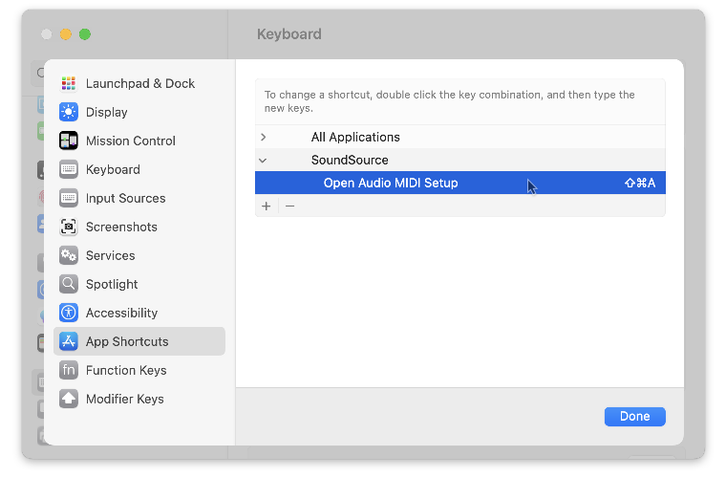Image resolution: width=726 pixels, height=478 pixels.
Task: Click the Keyboard icon in sidebar
Action: 69,169
